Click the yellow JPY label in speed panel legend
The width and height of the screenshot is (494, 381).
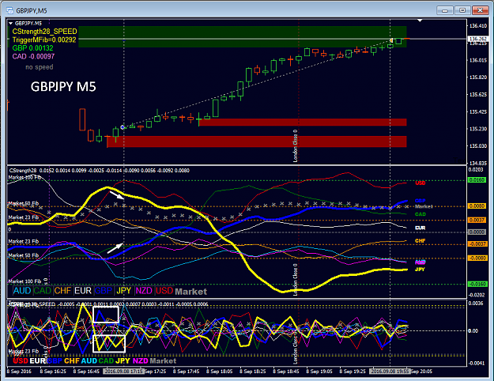123,360
